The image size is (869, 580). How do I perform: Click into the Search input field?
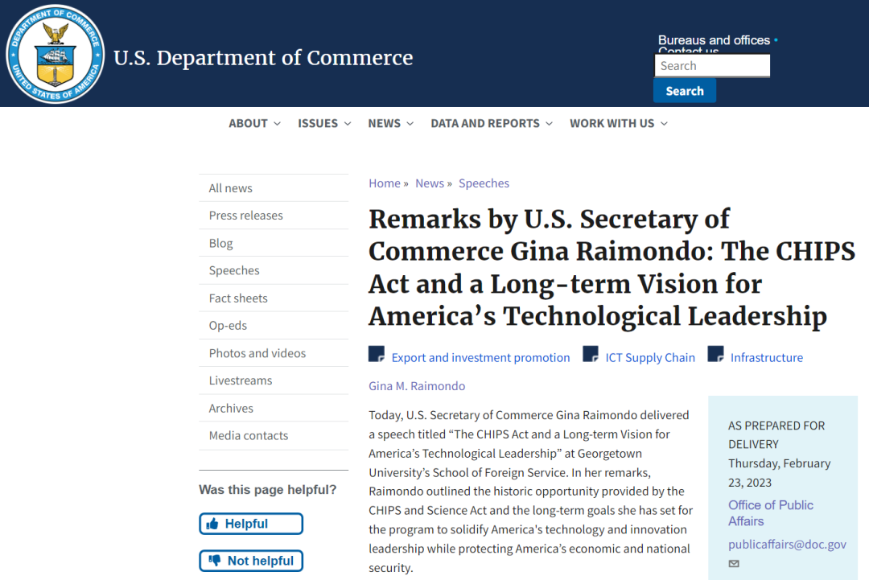click(x=712, y=66)
